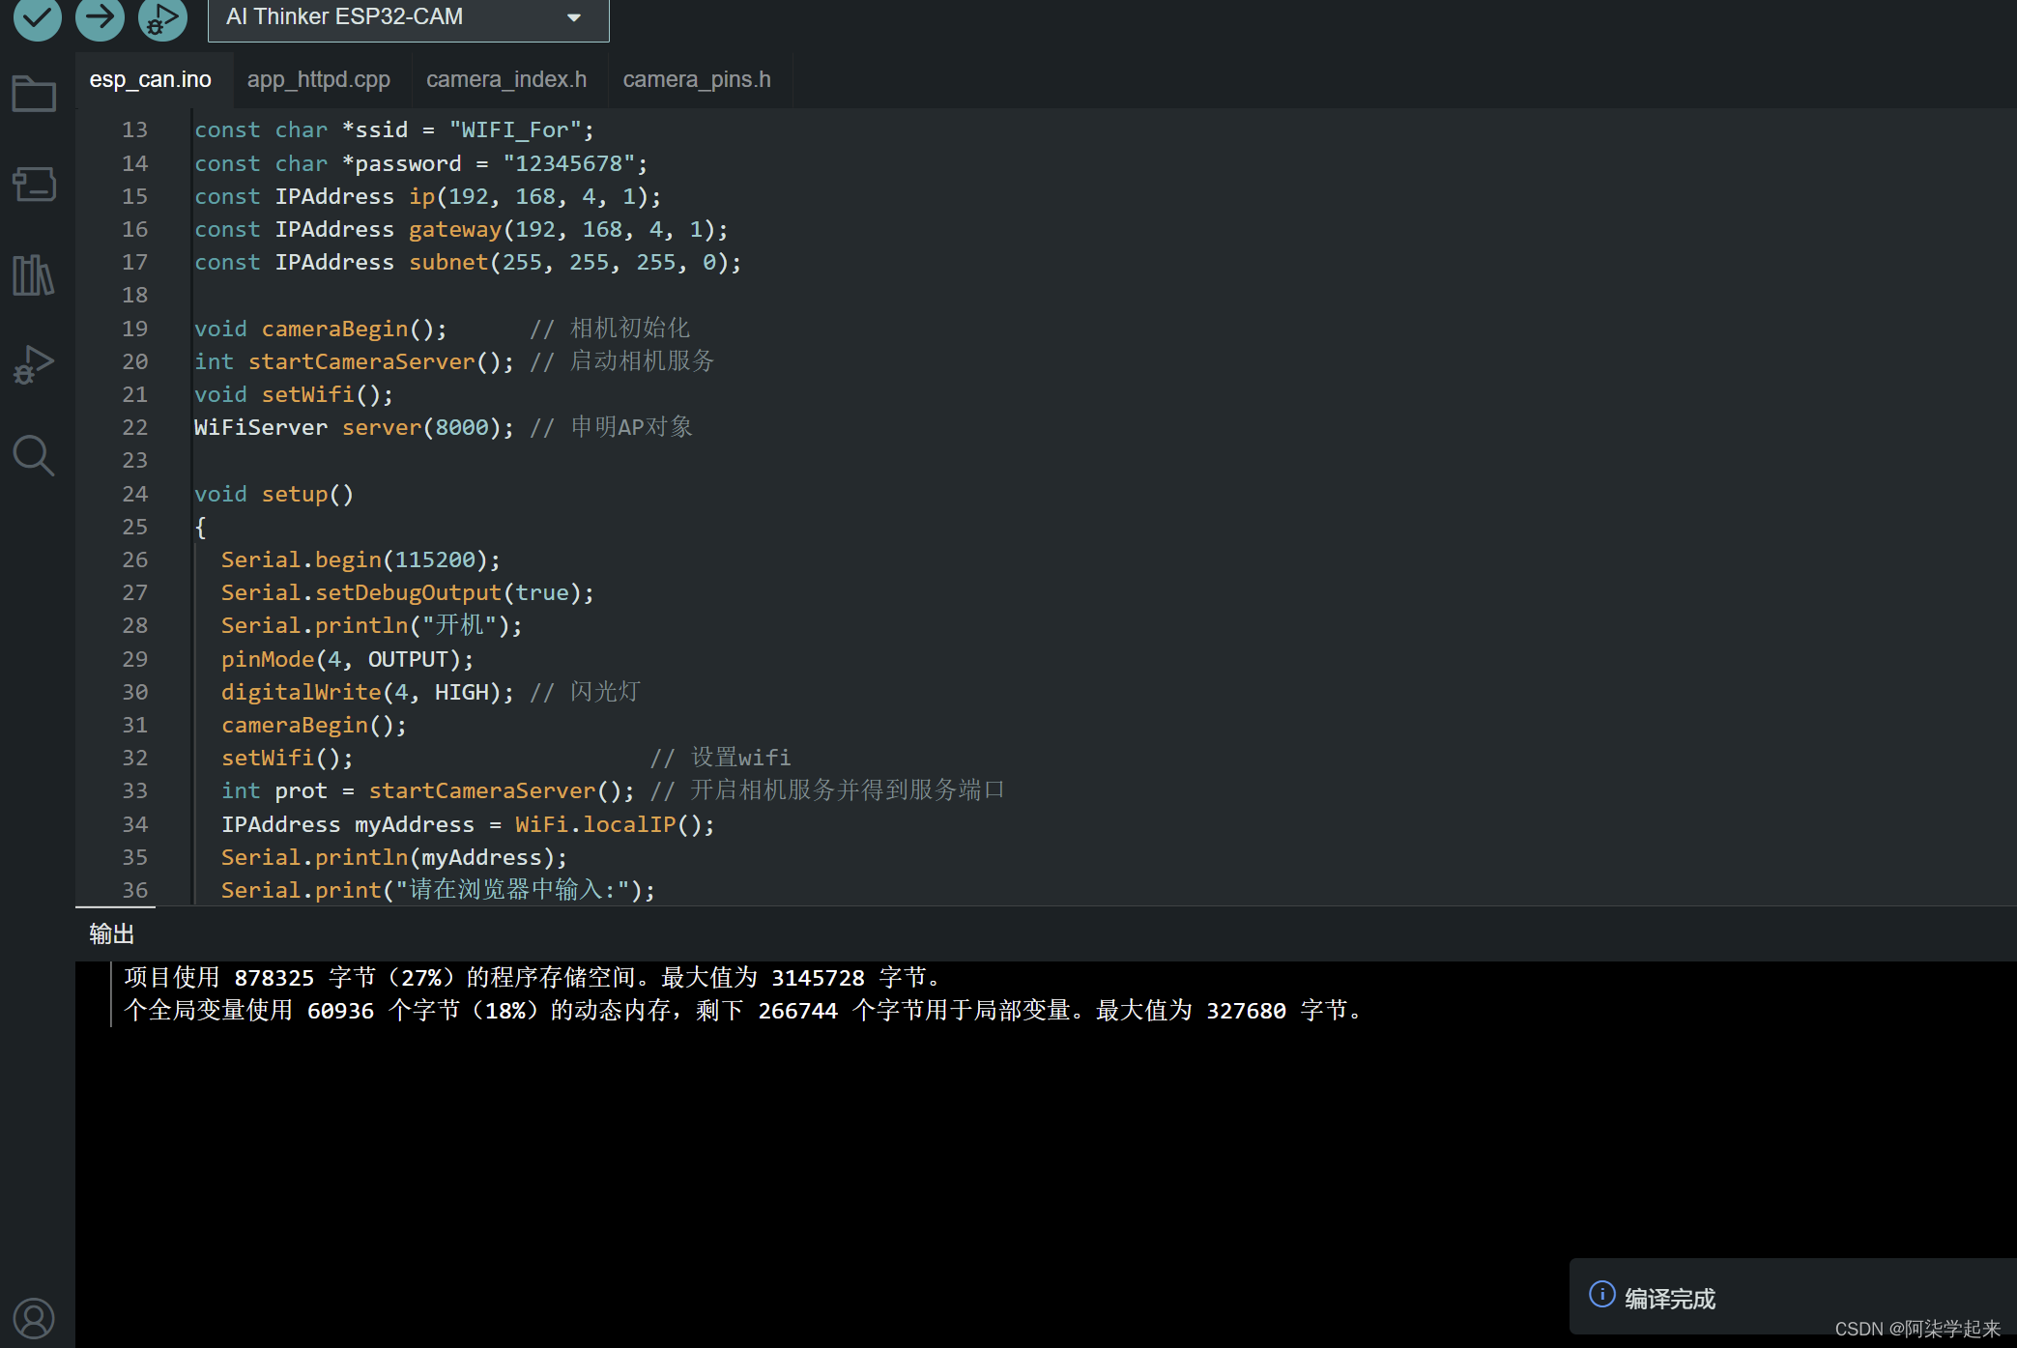This screenshot has height=1348, width=2017.
Task: Open the Debug panel in sidebar
Action: [x=34, y=365]
